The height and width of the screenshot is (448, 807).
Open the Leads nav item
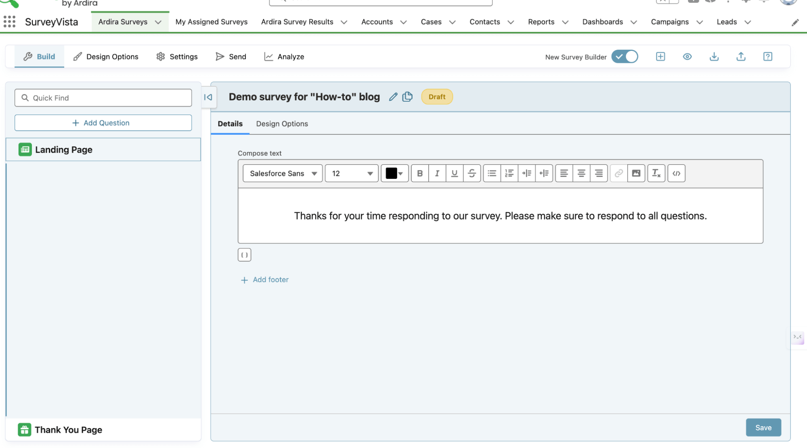(727, 22)
